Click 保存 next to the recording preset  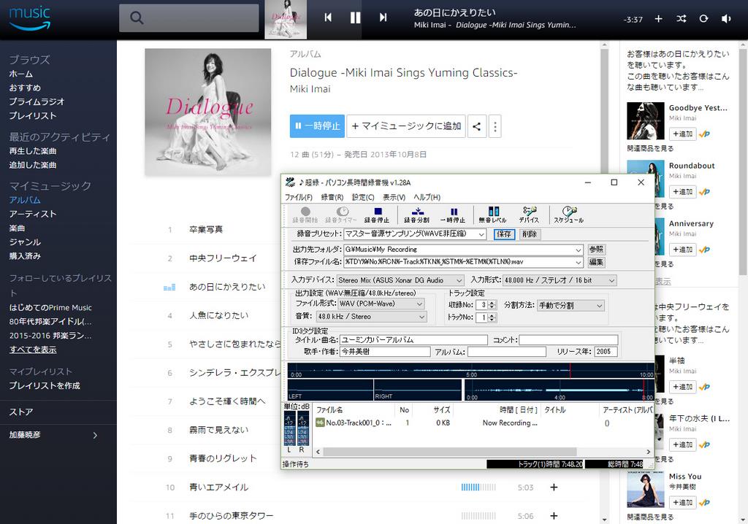504,234
